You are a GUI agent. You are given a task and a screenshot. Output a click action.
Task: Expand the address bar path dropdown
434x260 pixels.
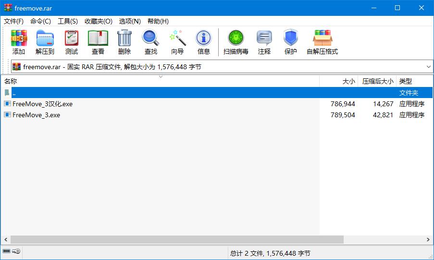[428, 67]
